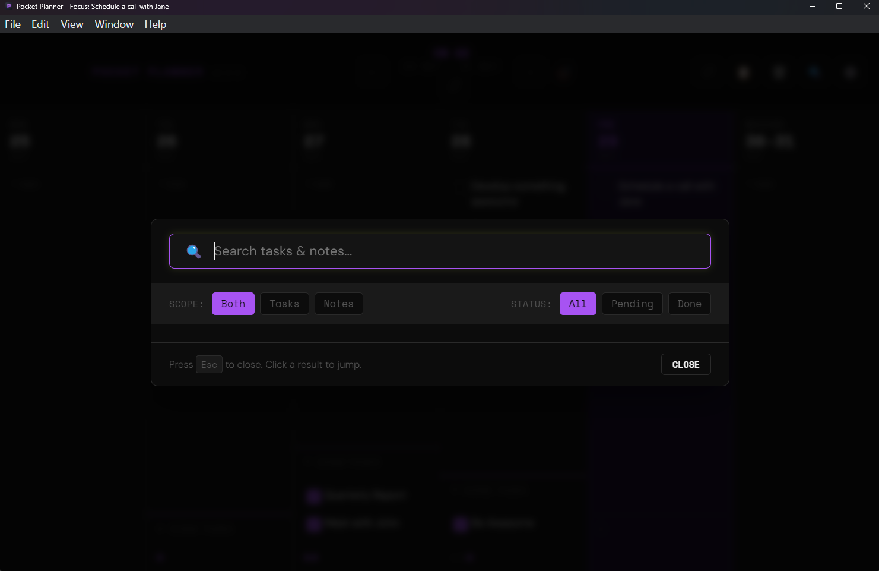The width and height of the screenshot is (879, 571).
Task: Maximize the Pocket Planner window
Action: point(839,7)
